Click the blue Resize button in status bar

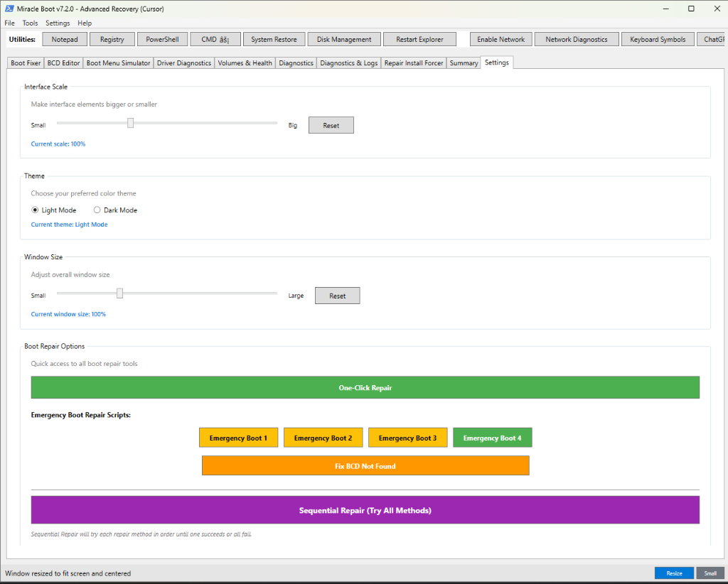click(x=674, y=573)
